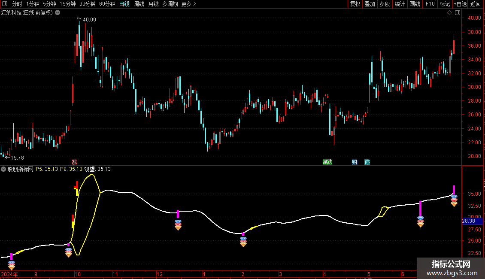Switch to the 1分钟 chart

[33, 4]
